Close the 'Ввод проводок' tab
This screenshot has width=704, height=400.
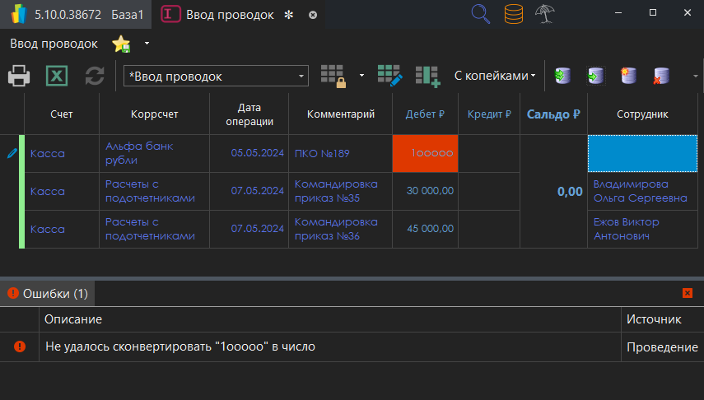[313, 15]
